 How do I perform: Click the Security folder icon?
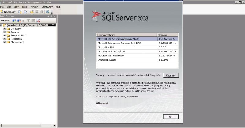pyautogui.click(x=8, y=32)
